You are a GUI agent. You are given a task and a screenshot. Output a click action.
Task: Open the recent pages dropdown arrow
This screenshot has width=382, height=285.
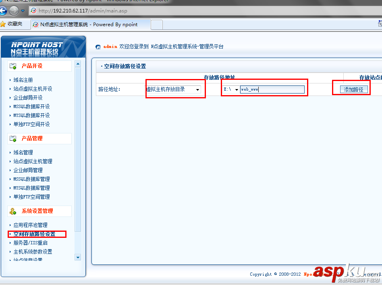tap(23, 11)
